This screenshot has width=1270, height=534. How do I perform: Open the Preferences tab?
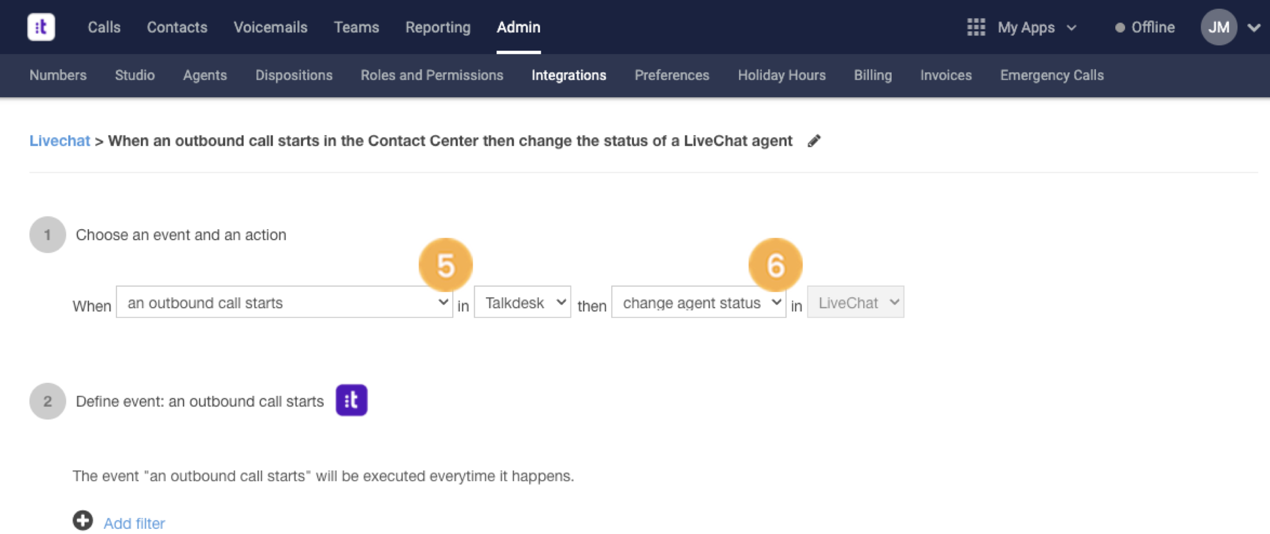coord(672,75)
